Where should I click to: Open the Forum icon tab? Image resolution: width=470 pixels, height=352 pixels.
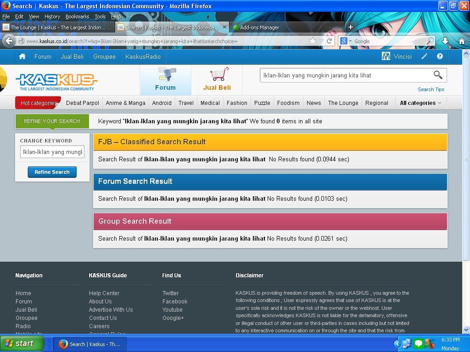pos(165,80)
